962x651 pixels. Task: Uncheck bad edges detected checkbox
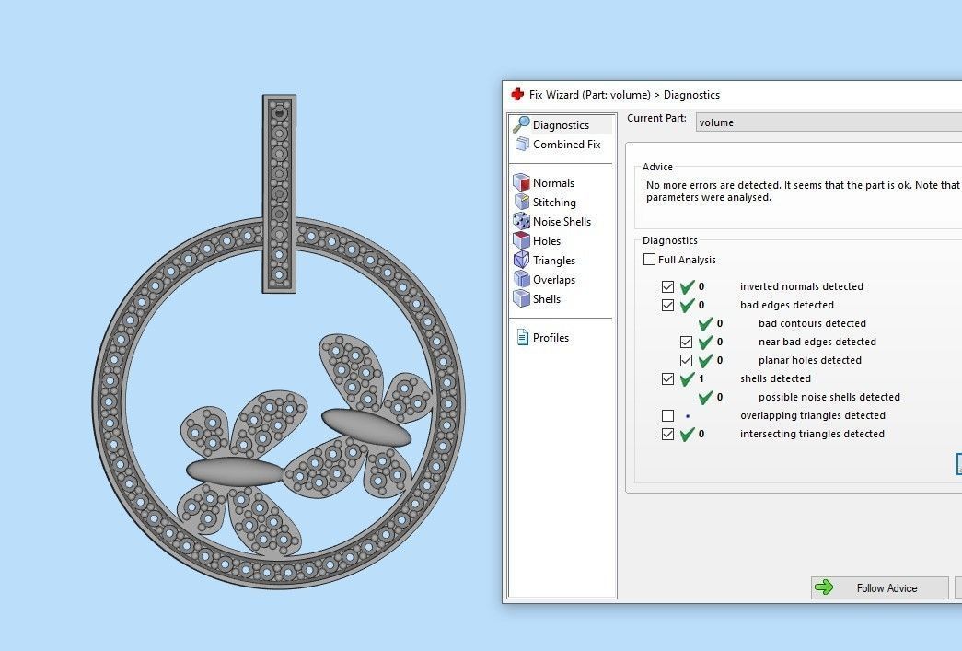pyautogui.click(x=667, y=305)
